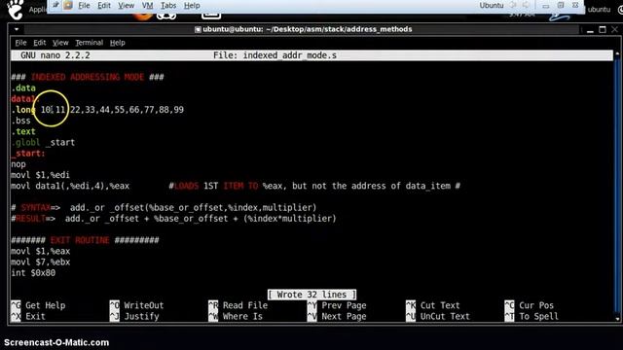Click the Cut Text shortcut label
The width and height of the screenshot is (623, 350).
(440, 305)
